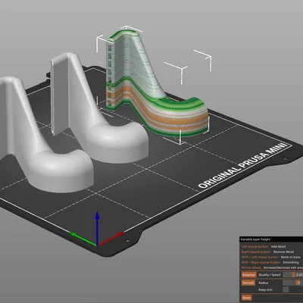Apply the Smooth button
Image resolution: width=303 pixels, height=303 pixels.
[x=248, y=283]
